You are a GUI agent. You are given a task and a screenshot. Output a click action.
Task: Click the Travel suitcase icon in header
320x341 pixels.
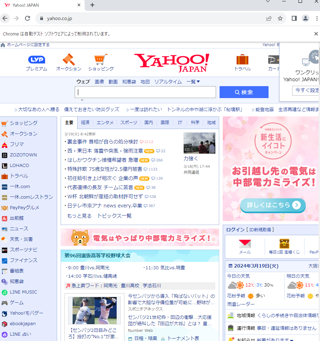pos(242,59)
